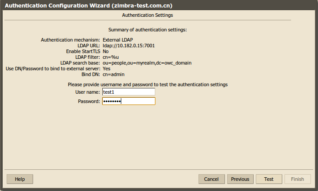This screenshot has height=191, width=318.
Task: Click the "Password:" label
Action: tap(89, 101)
